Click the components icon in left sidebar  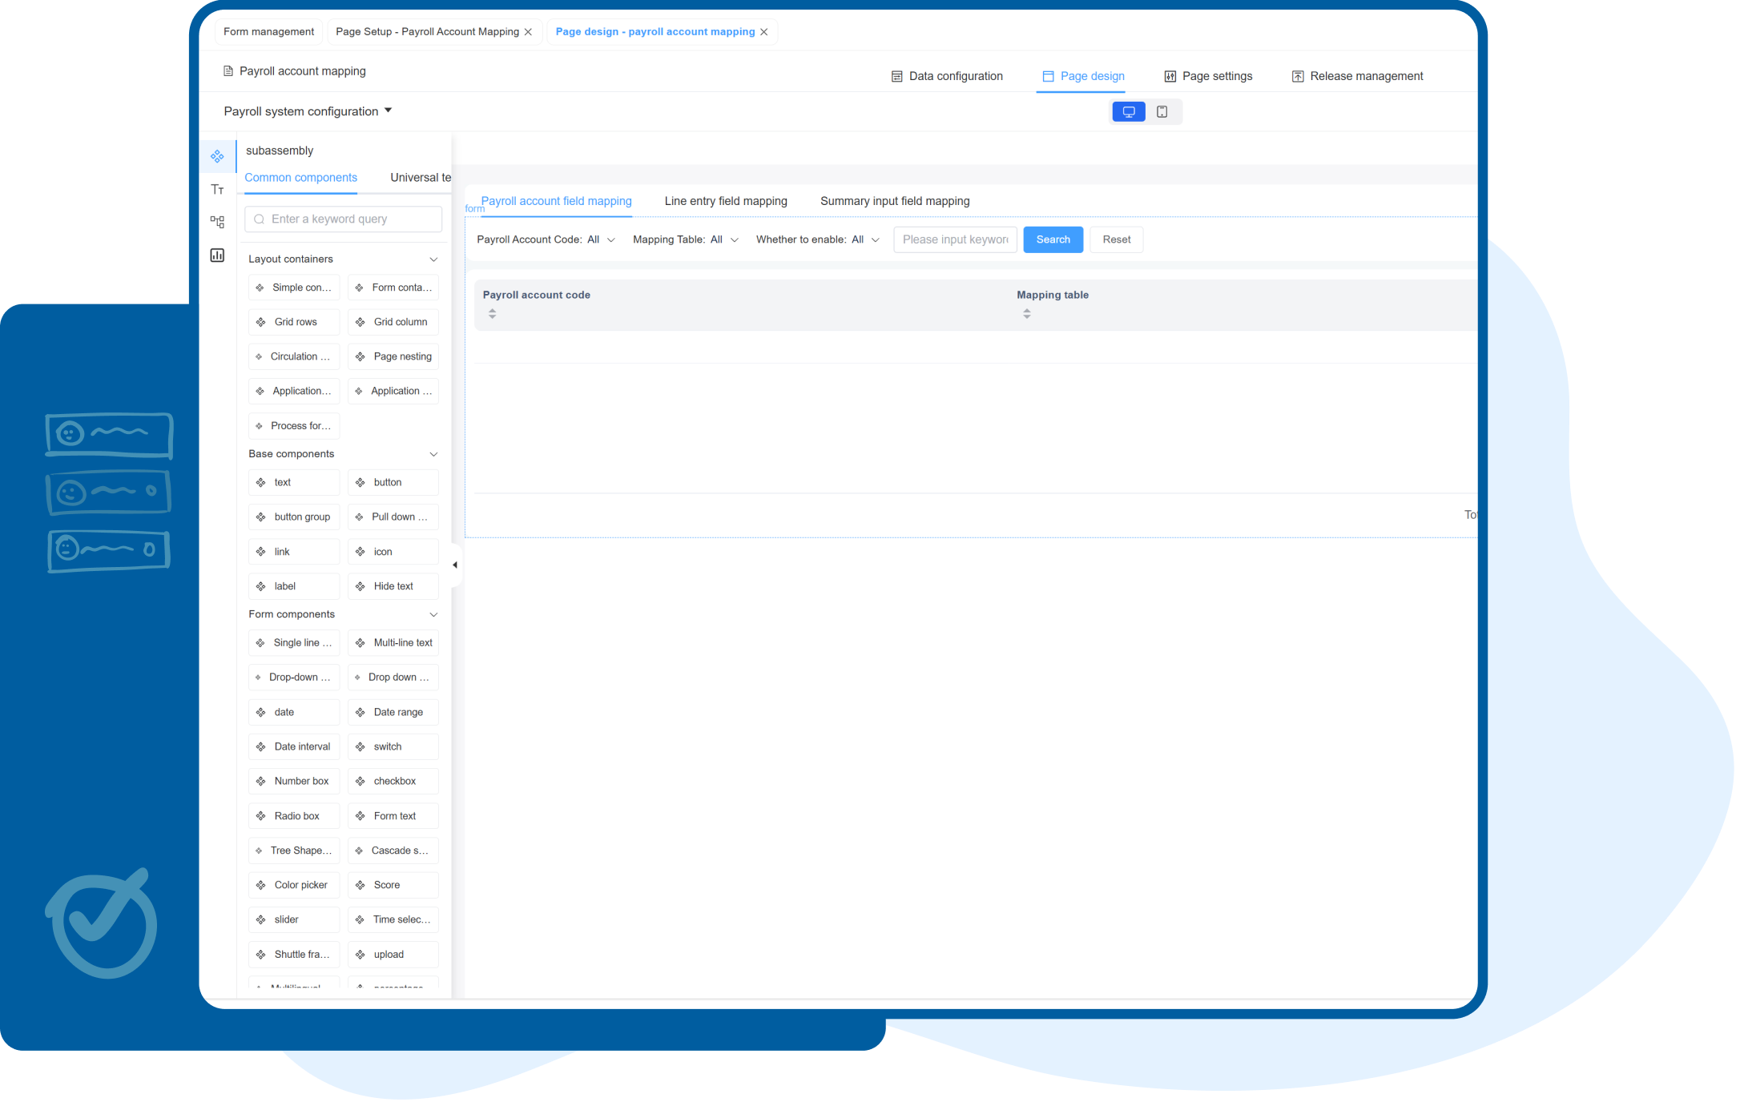217,156
